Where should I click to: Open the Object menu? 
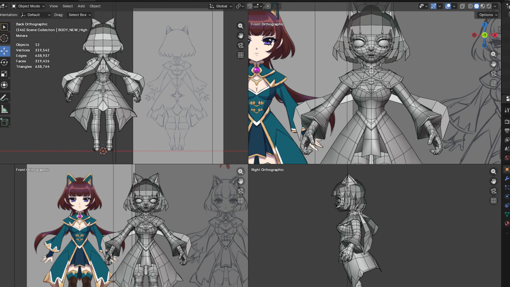95,6
